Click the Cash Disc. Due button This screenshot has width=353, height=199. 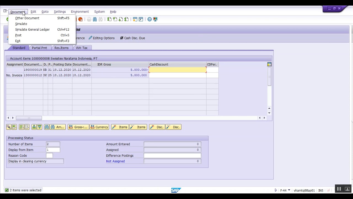[x=132, y=38]
